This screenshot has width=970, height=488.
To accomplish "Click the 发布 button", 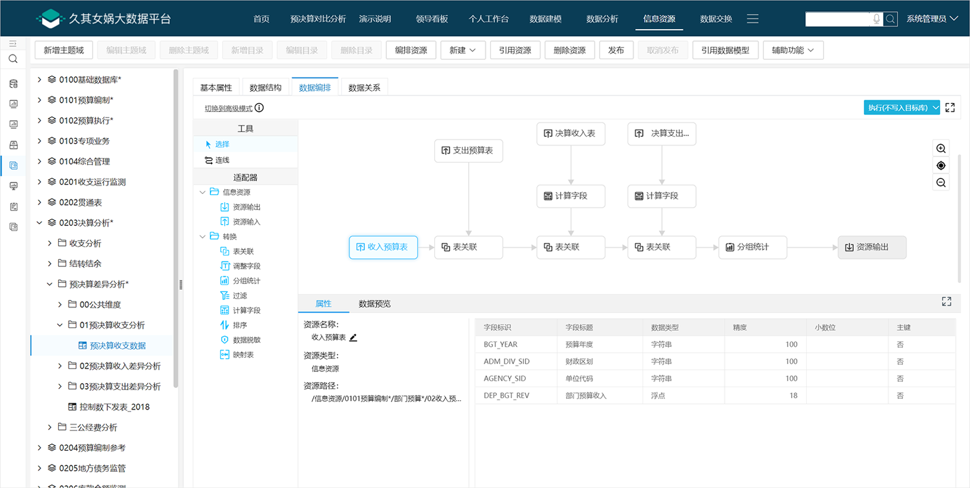I will [616, 50].
